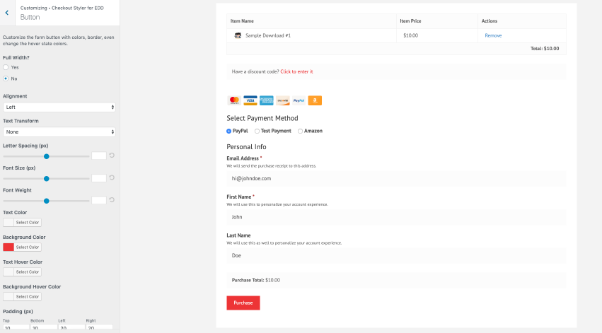602x333 pixels.
Task: Open the Text Hover Color swatch
Action: pyautogui.click(x=8, y=271)
